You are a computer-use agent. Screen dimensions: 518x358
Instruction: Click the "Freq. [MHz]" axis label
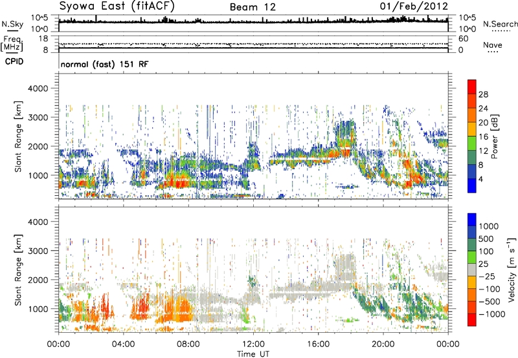tap(13, 44)
